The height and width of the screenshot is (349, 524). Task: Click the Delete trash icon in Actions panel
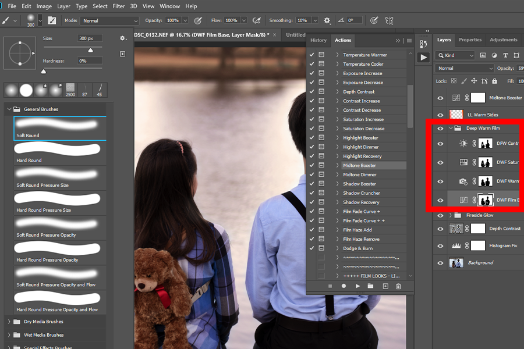click(399, 286)
